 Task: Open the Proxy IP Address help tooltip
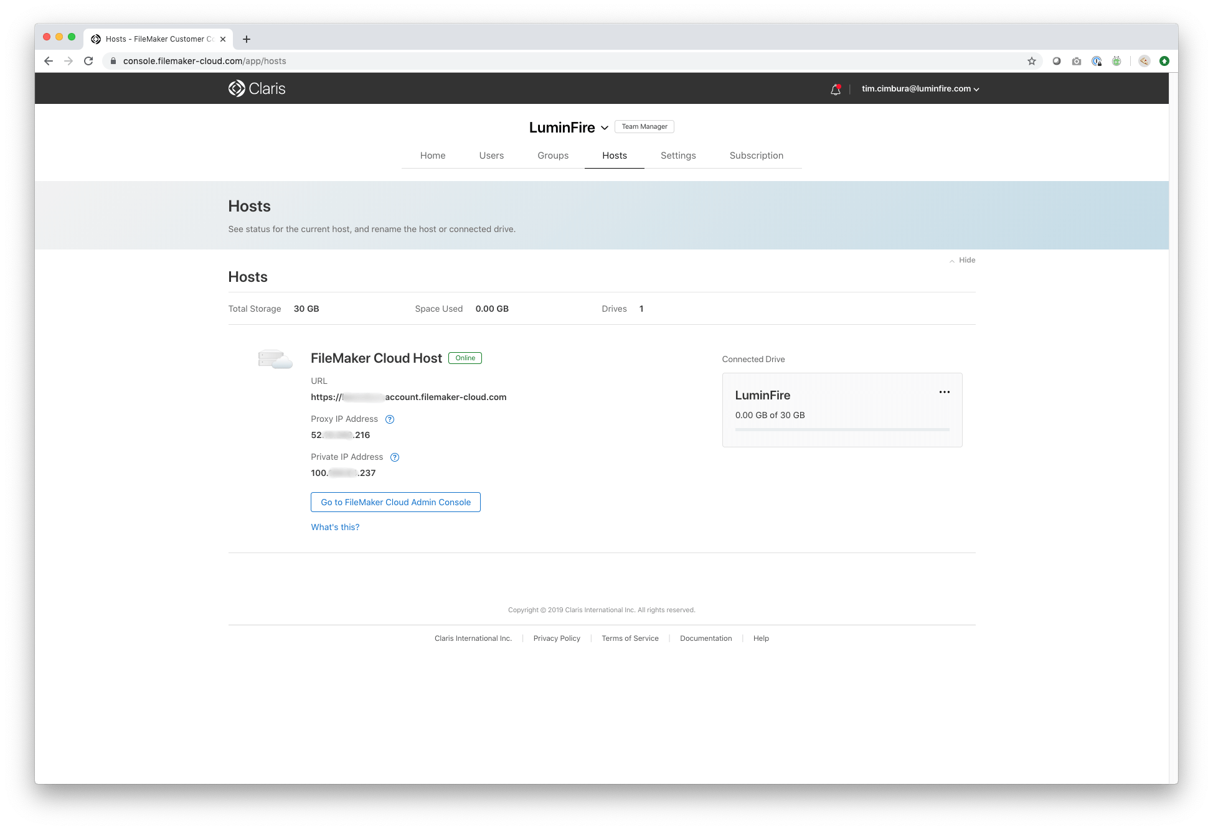(x=390, y=419)
